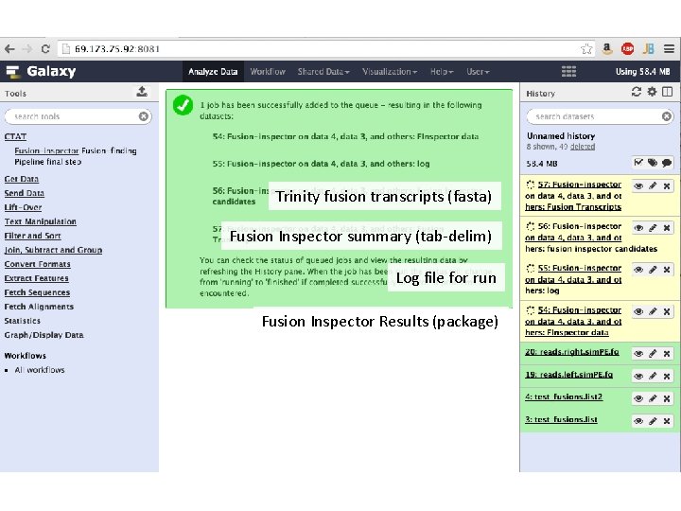Bookmark this page with the star icon
The height and width of the screenshot is (511, 681).
pos(586,48)
